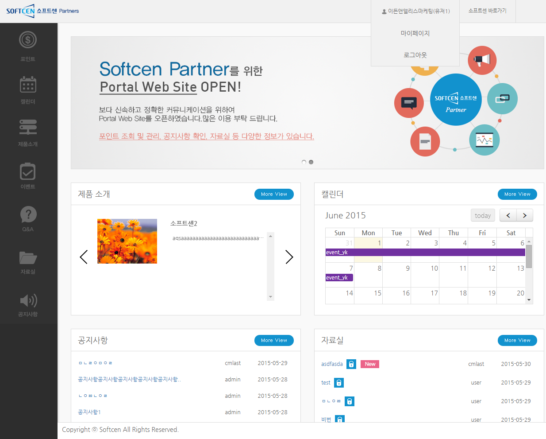Select 로그아웃 from user menu
Image resolution: width=546 pixels, height=439 pixels.
coord(415,55)
